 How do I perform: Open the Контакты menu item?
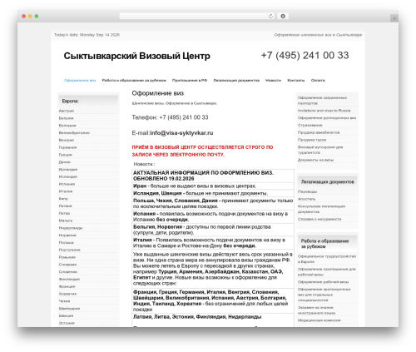coord(296,81)
